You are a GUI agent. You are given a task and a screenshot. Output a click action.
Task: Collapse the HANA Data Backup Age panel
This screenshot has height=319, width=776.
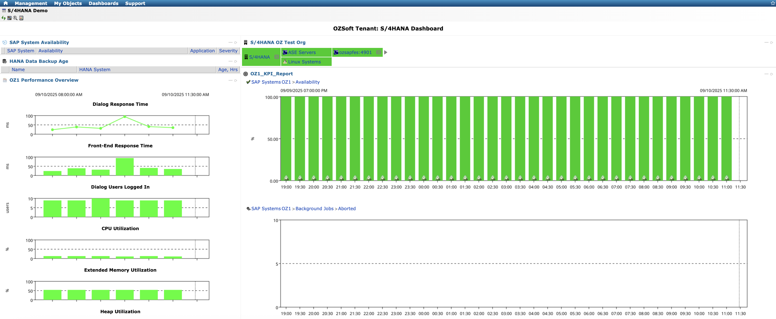(230, 62)
